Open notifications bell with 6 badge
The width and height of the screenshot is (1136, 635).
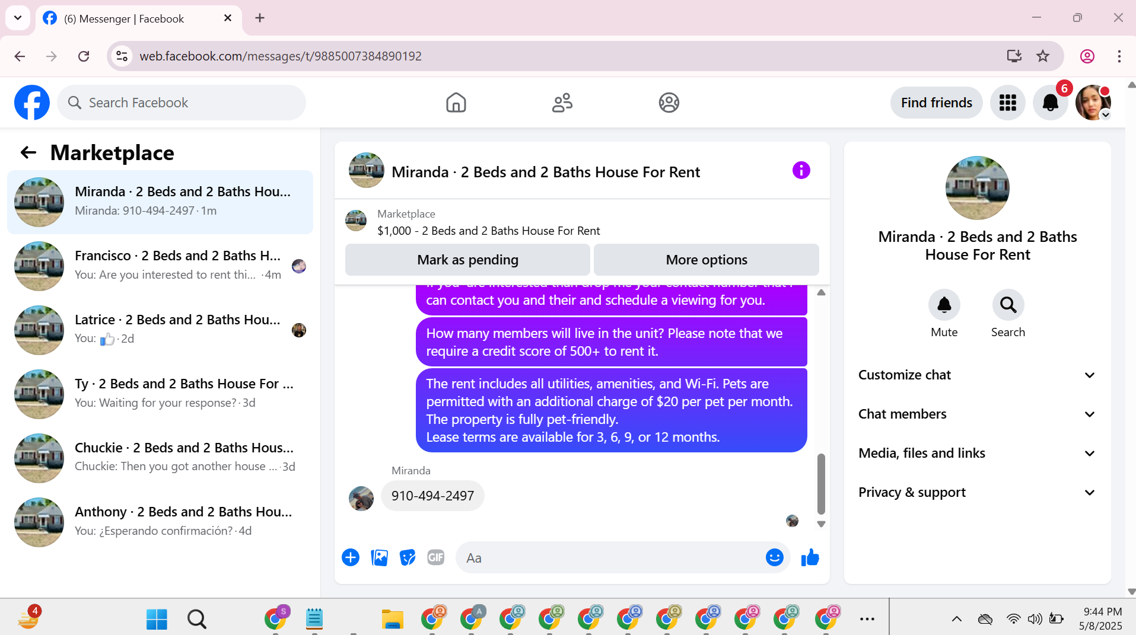[1050, 103]
